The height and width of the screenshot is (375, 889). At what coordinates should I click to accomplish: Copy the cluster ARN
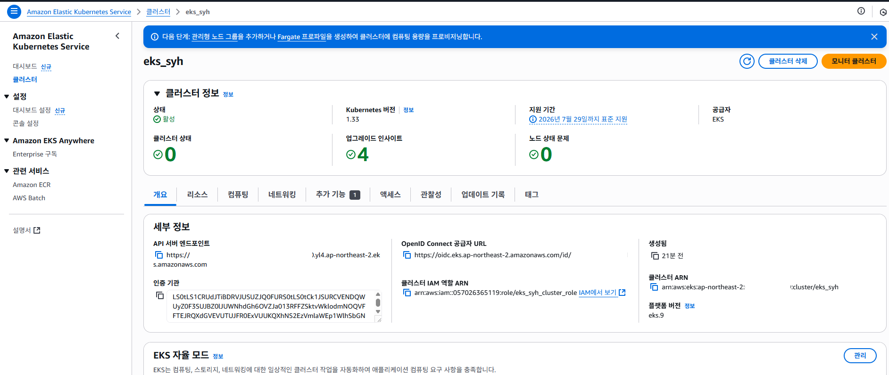654,287
